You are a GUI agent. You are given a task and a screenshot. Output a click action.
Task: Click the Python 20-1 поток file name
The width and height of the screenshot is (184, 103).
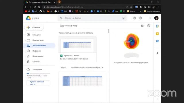(71, 56)
